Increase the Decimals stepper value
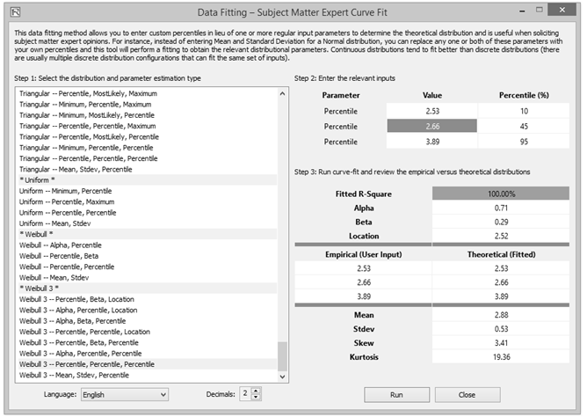Screen dimensions: 587x417 click(x=256, y=391)
